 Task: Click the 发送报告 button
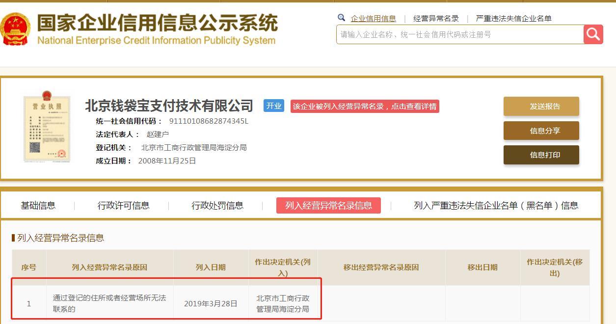[x=541, y=107]
